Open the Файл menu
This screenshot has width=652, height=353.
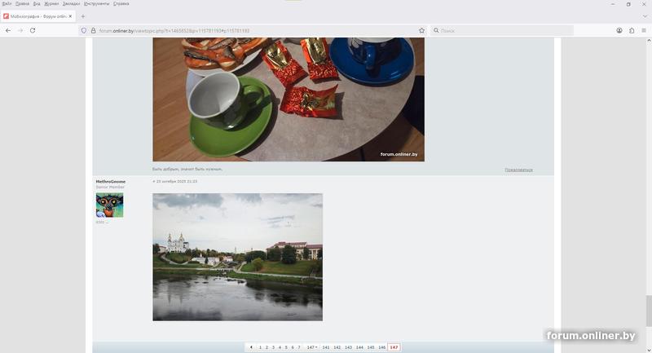7,4
